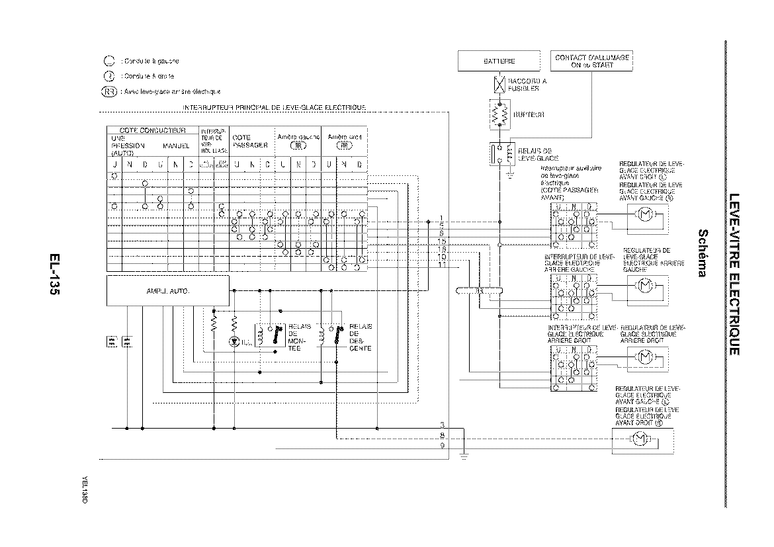Select the RR rear power window legend symbol
Screen dimensions: 774x547
coord(109,91)
